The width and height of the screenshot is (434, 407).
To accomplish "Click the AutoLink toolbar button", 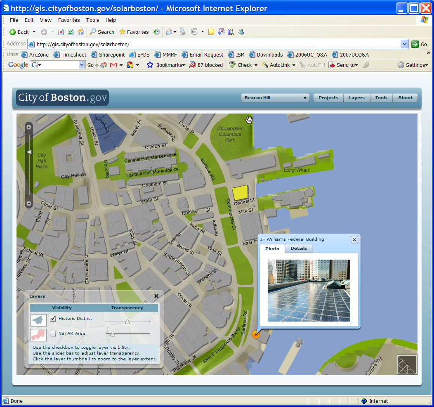I will coord(276,65).
